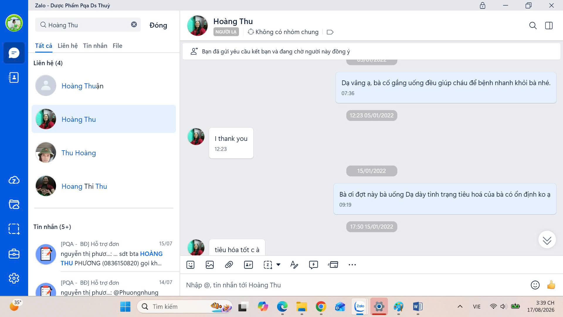The width and height of the screenshot is (563, 317).
Task: Open the Contacts phonebook icon in sidebar
Action: point(14,77)
